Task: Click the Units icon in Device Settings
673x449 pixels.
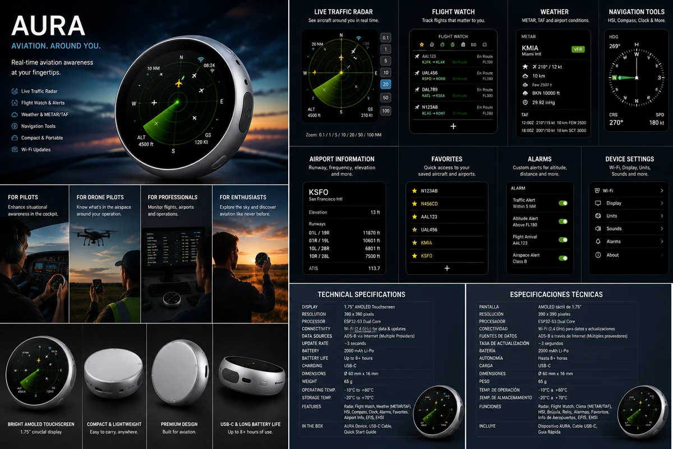Action: (x=597, y=216)
